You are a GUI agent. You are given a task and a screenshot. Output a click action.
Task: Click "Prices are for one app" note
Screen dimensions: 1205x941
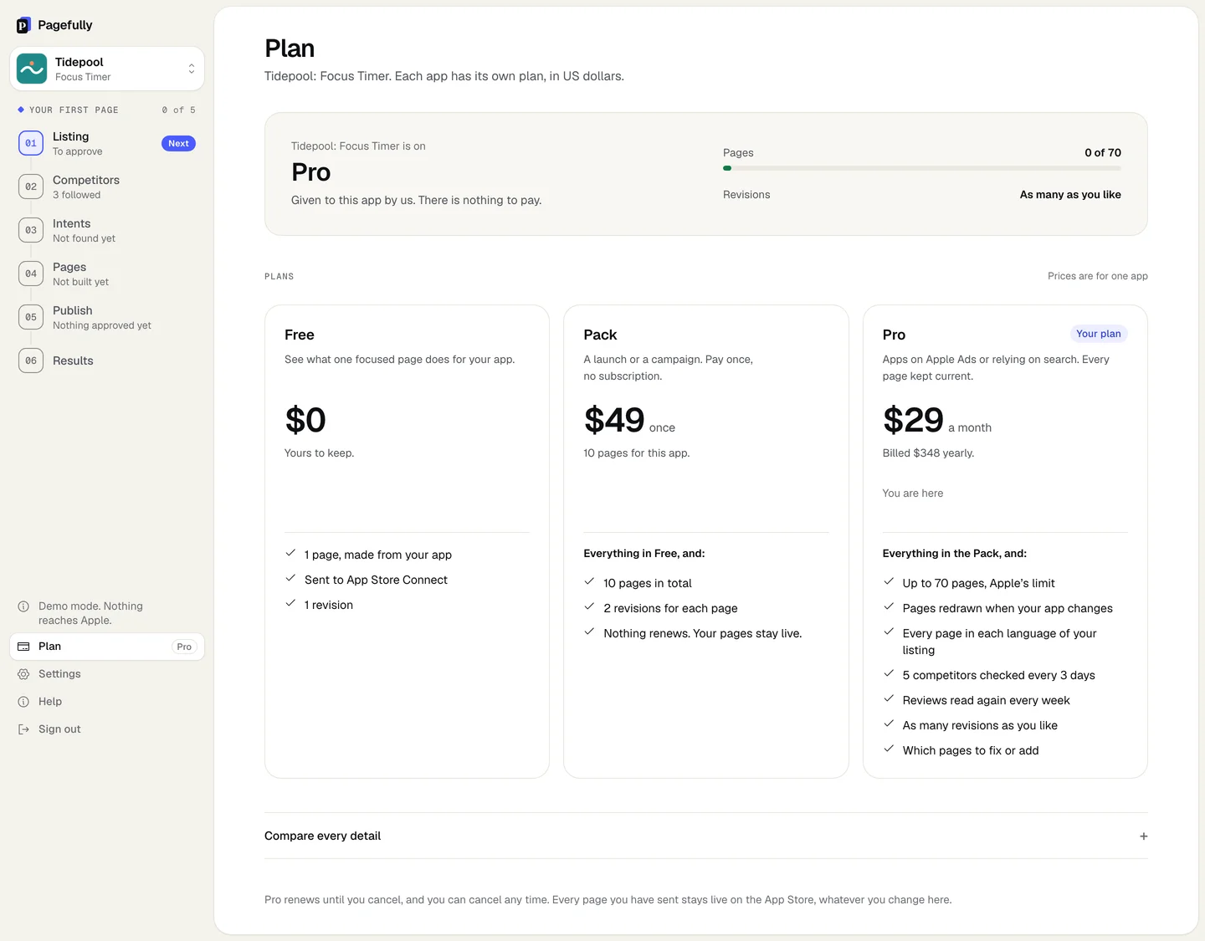tap(1098, 276)
